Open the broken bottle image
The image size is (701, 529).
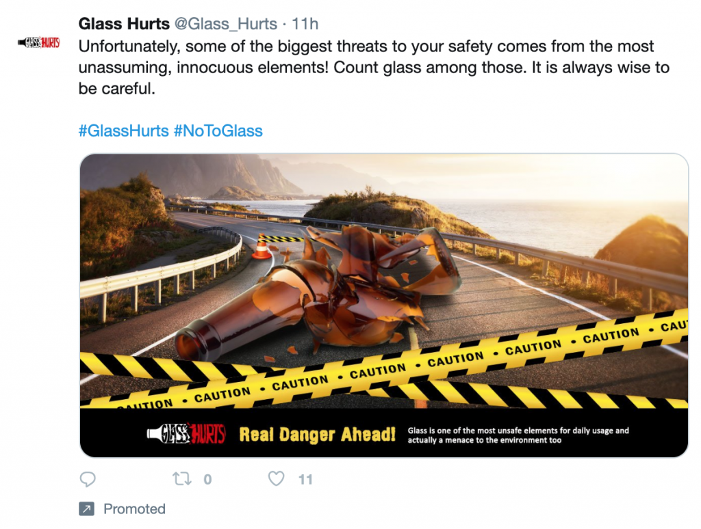pyautogui.click(x=384, y=306)
